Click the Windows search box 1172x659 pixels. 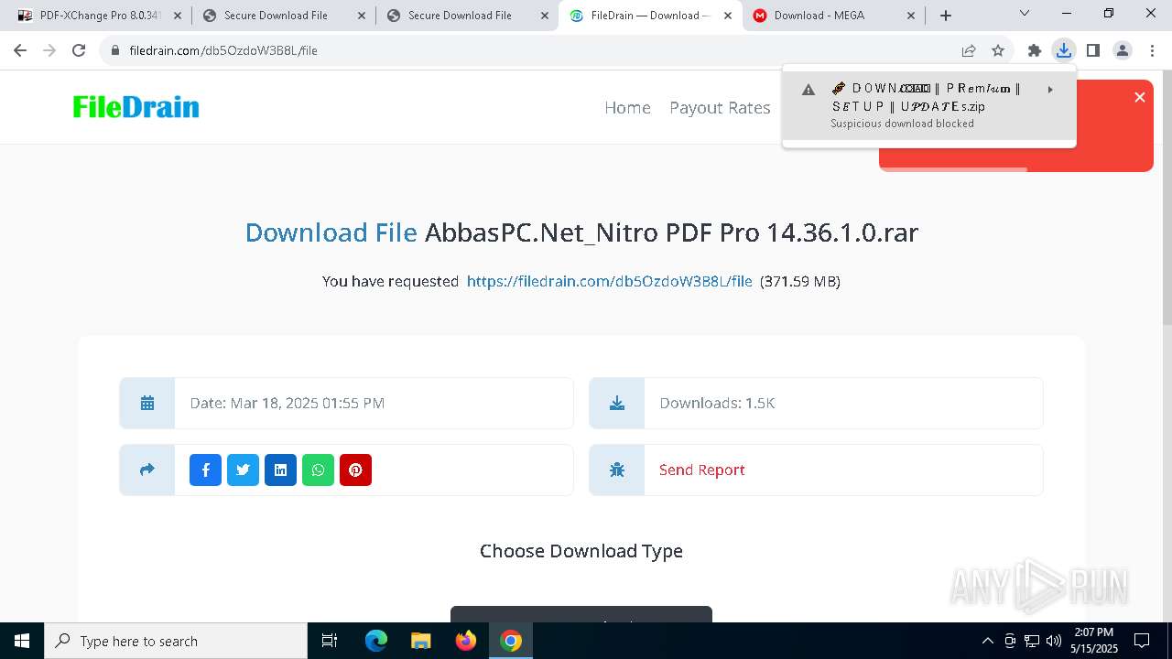(176, 641)
